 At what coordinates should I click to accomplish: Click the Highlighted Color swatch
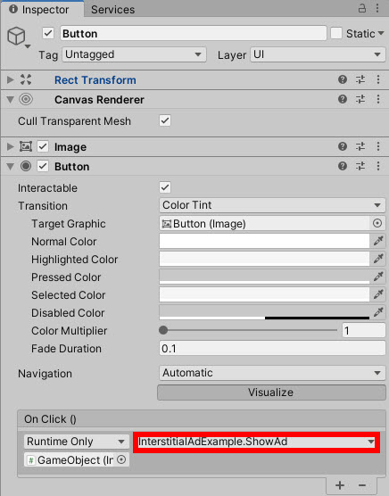tap(264, 259)
